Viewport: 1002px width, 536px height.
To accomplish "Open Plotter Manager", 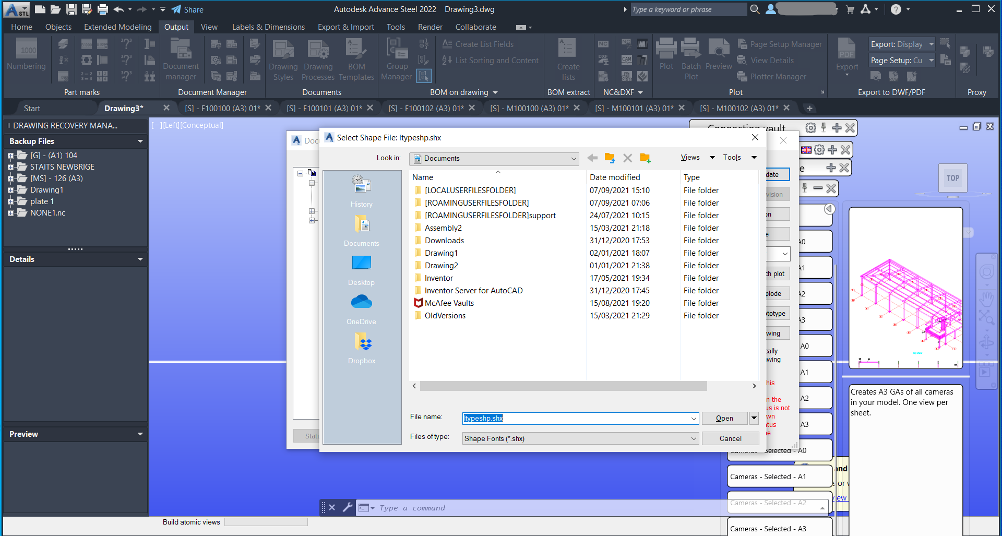I will 772,77.
